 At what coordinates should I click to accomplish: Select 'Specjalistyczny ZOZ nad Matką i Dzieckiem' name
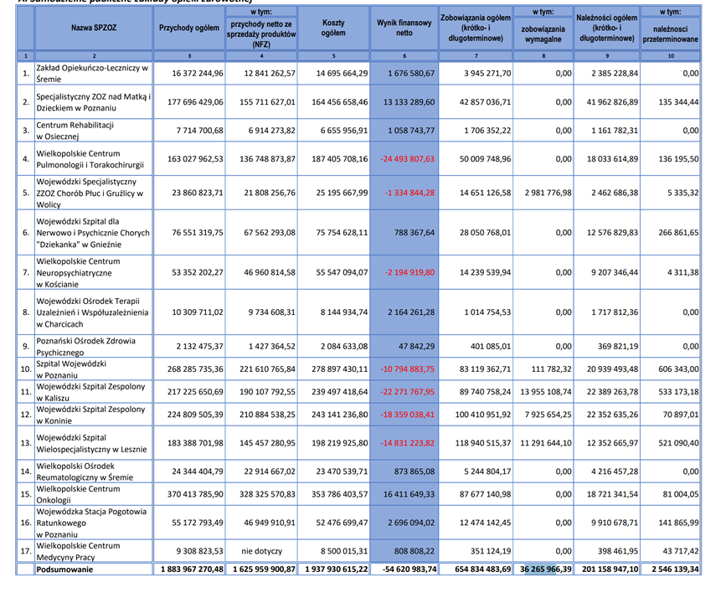94,102
